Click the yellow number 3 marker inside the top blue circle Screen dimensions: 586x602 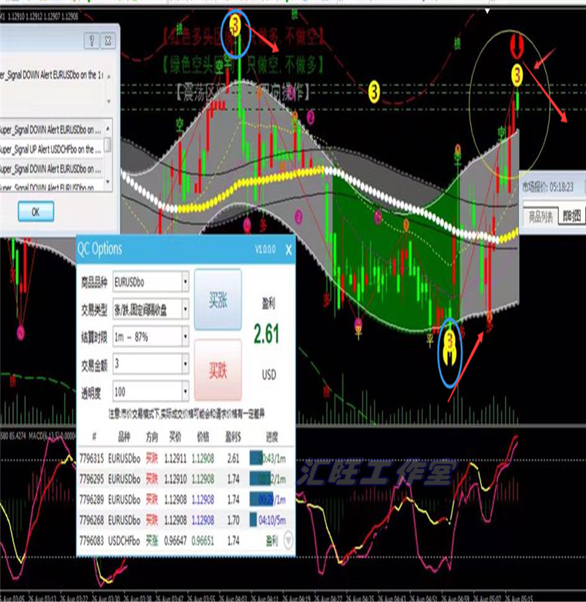(x=237, y=27)
